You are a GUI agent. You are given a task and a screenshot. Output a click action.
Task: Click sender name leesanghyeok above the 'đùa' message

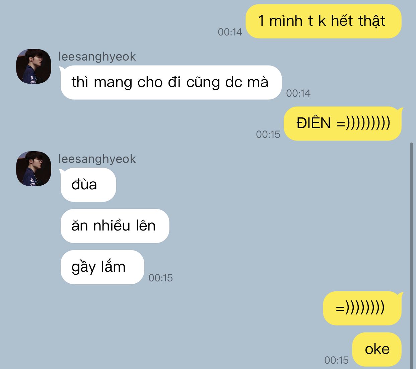coord(97,159)
